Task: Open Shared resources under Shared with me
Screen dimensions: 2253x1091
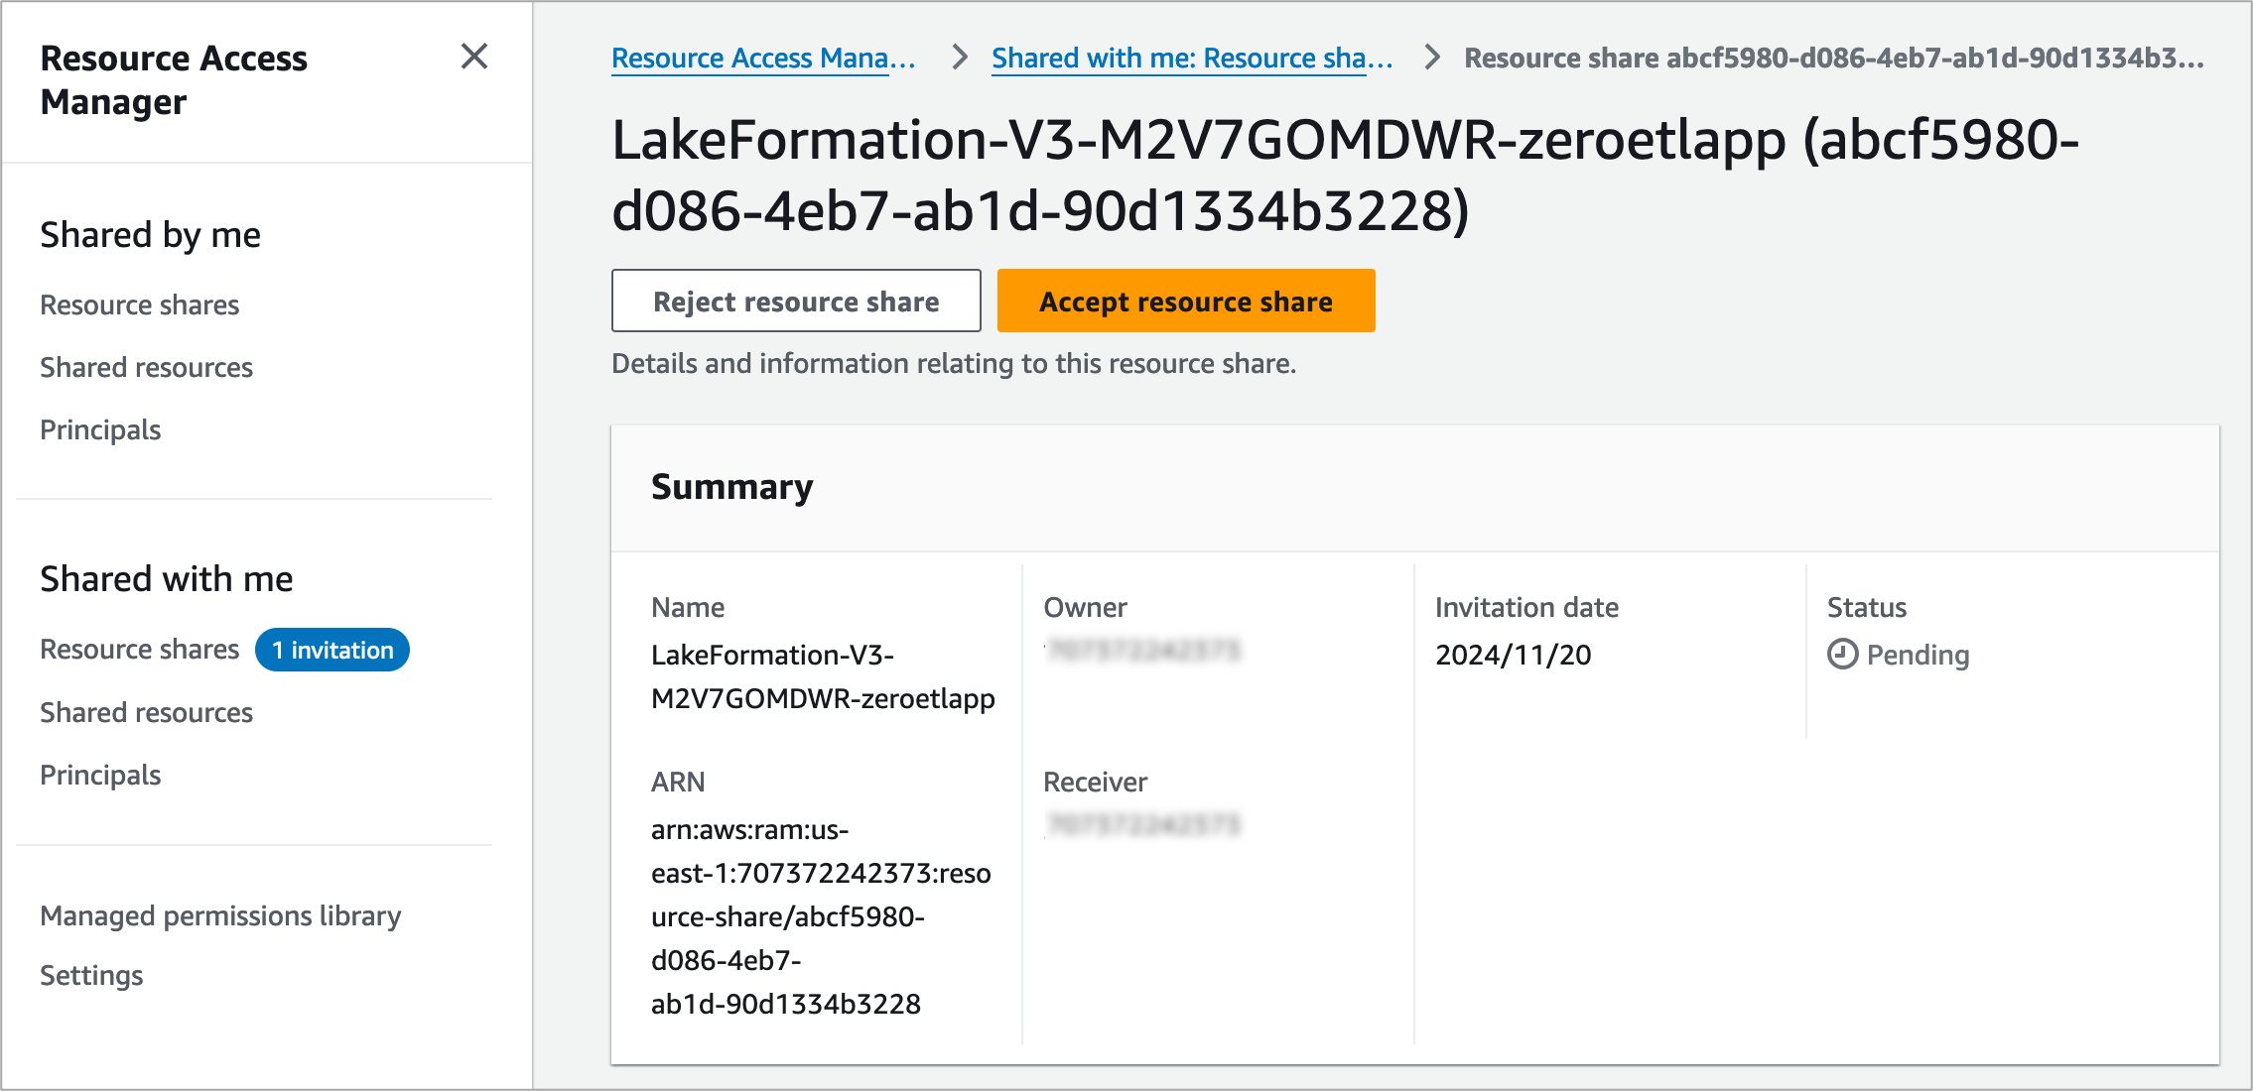Action: [x=146, y=712]
